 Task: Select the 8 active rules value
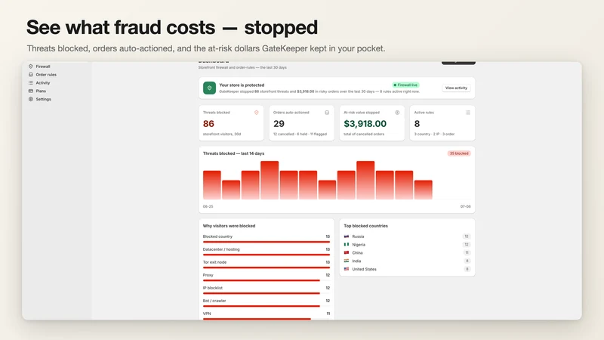(417, 124)
